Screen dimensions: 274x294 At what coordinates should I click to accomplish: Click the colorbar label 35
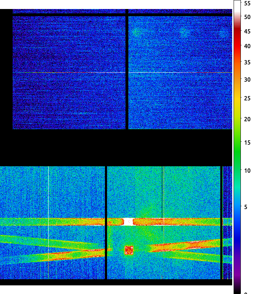tap(247, 62)
